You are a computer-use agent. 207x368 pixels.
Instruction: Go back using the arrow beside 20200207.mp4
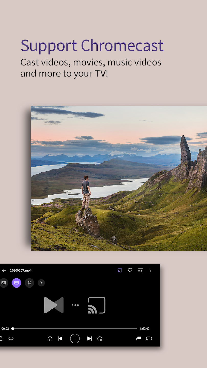[4, 270]
